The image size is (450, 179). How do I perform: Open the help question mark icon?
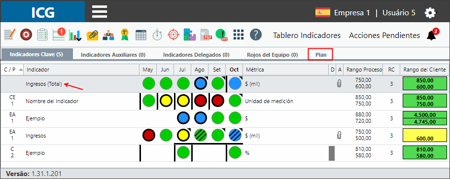point(256,35)
